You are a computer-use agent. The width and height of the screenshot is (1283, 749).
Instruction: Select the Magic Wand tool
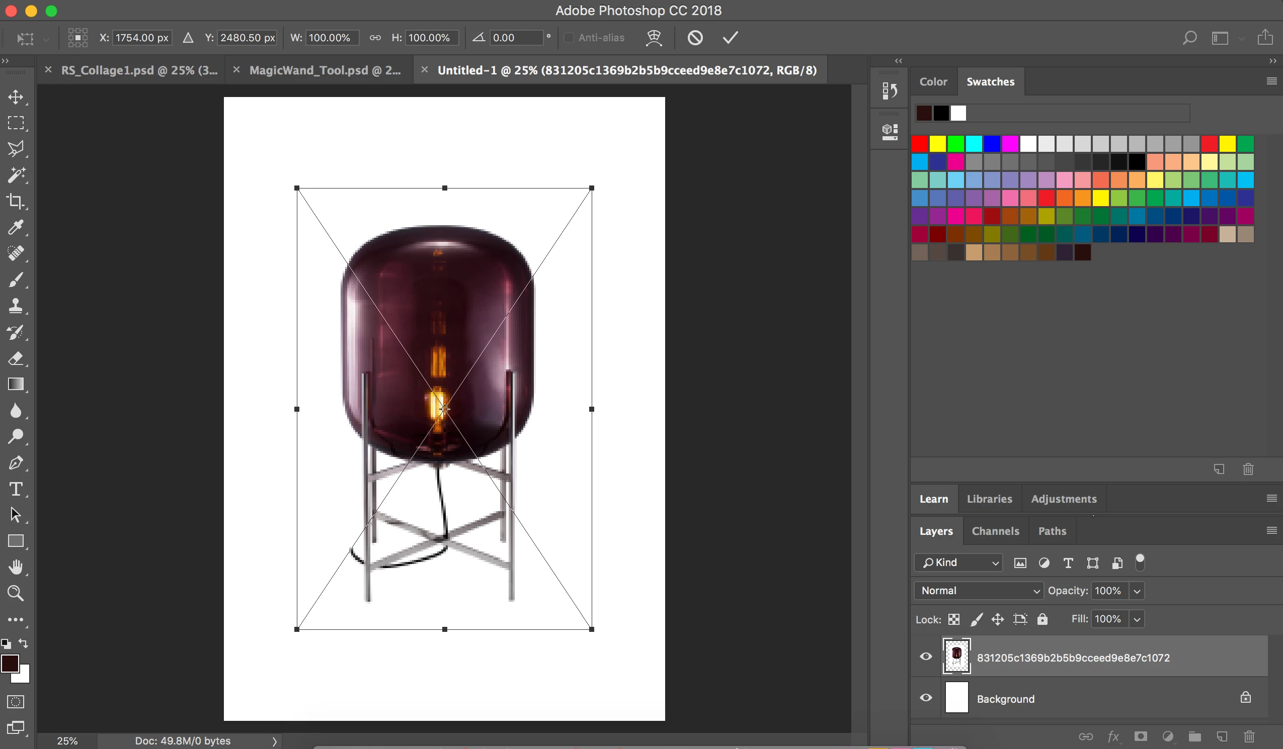[x=15, y=175]
